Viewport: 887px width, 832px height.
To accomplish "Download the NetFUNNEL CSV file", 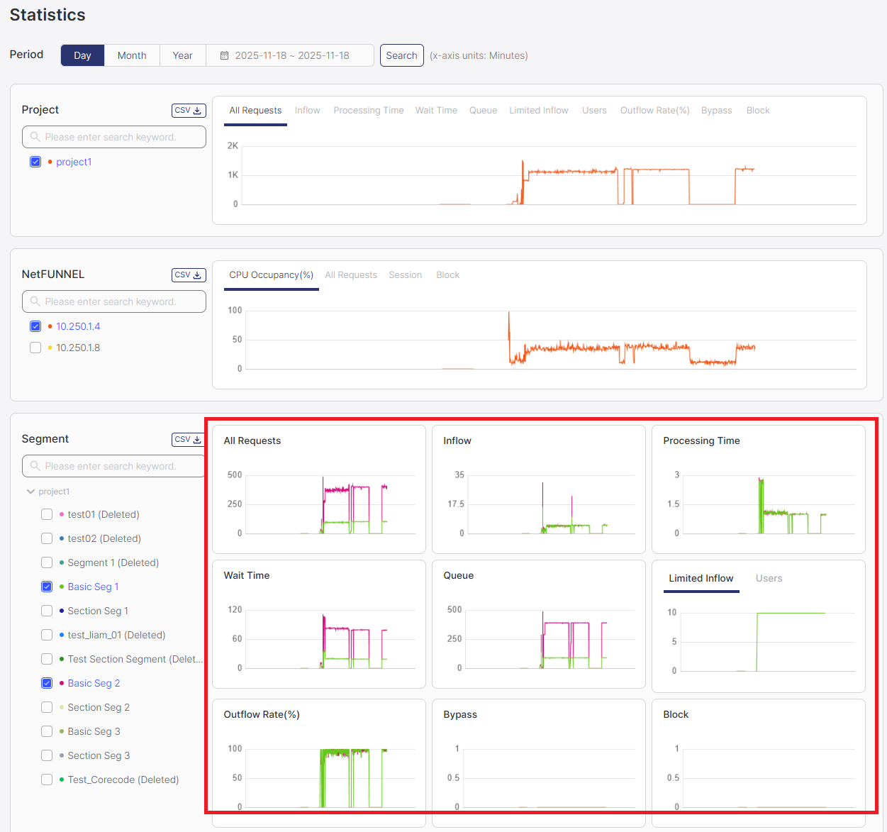I will pyautogui.click(x=189, y=275).
